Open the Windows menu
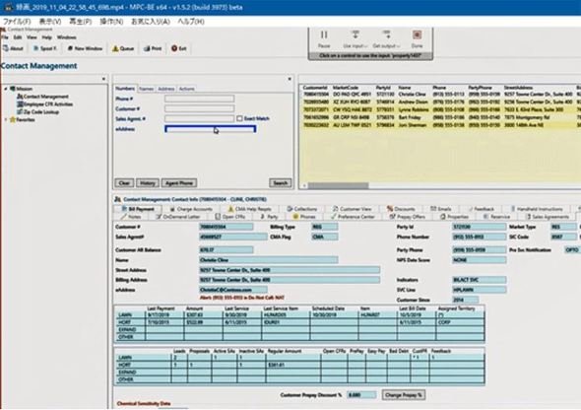The height and width of the screenshot is (410, 581). tap(67, 37)
